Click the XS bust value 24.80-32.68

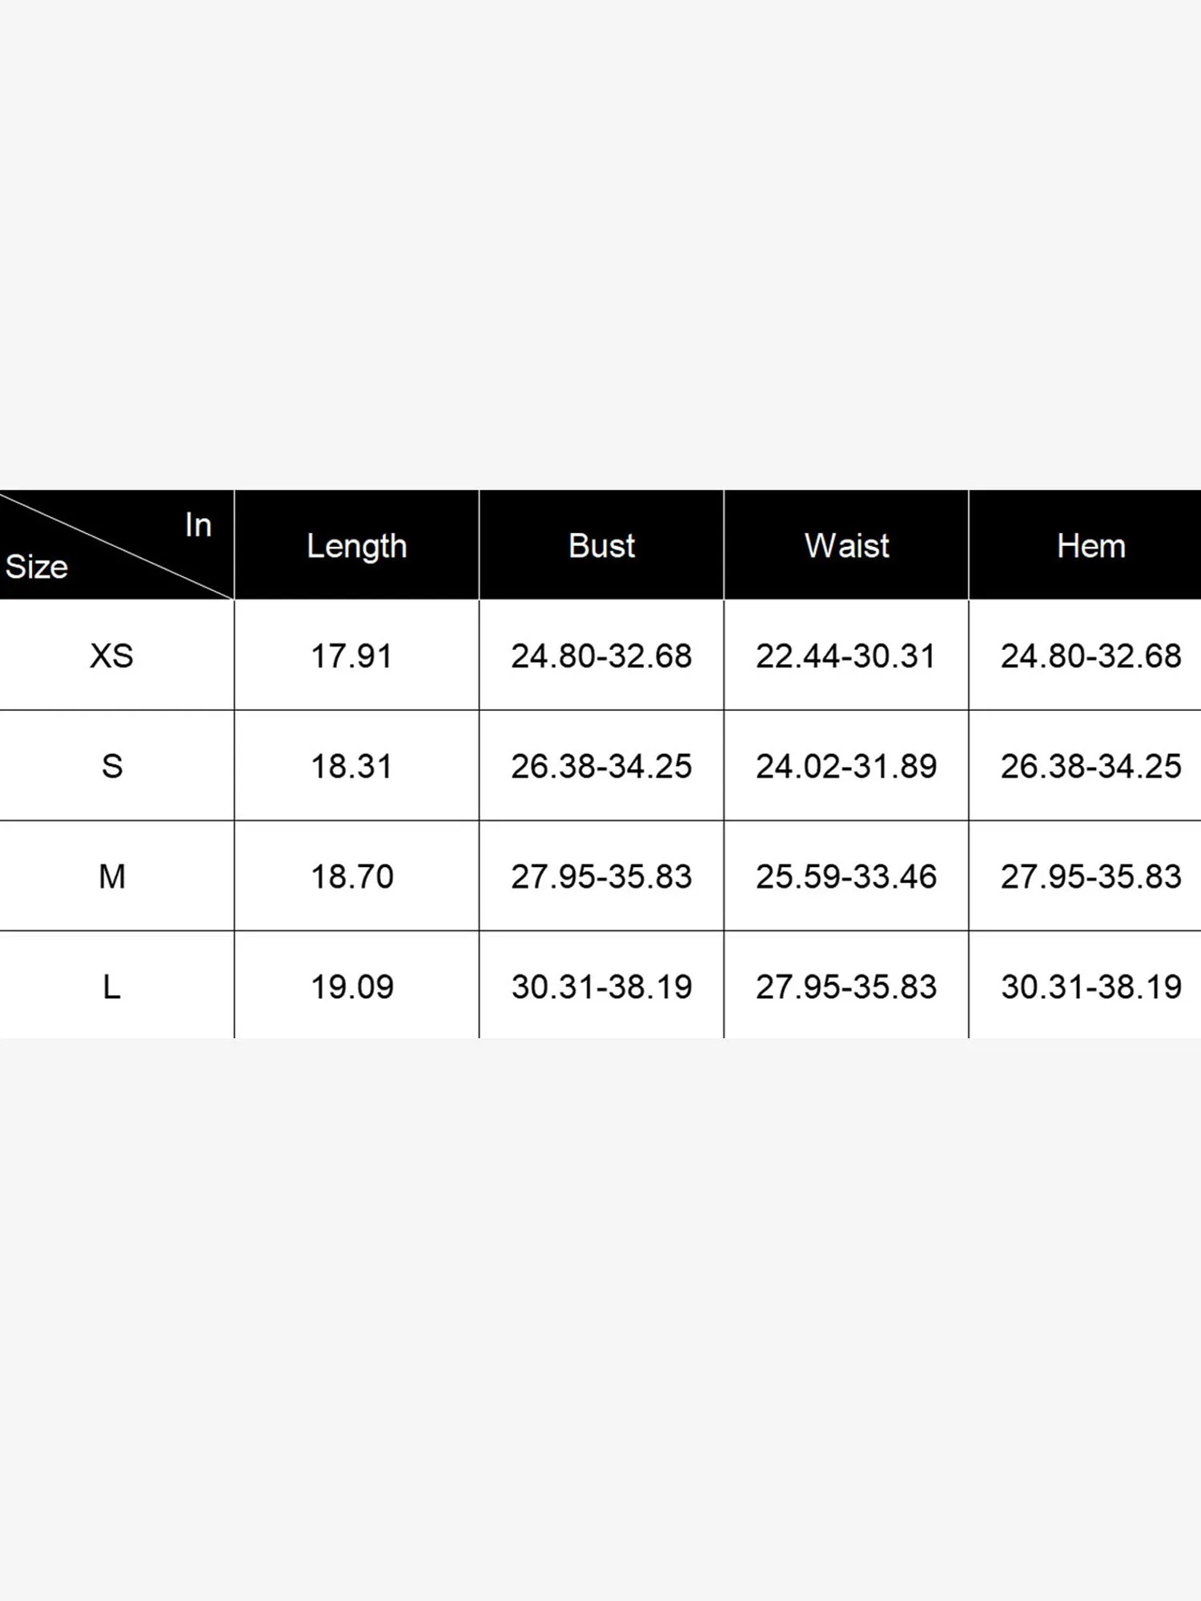(601, 656)
